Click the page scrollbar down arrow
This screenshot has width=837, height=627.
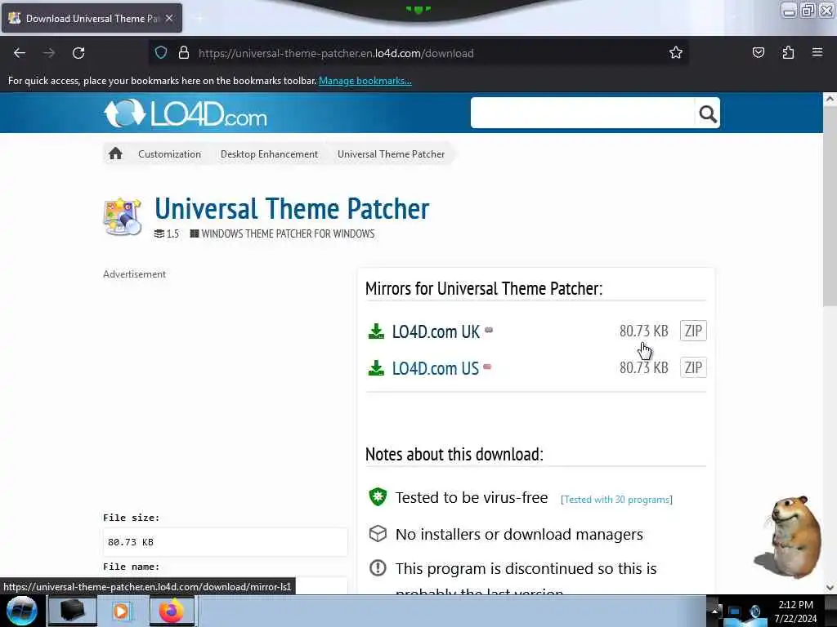pyautogui.click(x=830, y=588)
